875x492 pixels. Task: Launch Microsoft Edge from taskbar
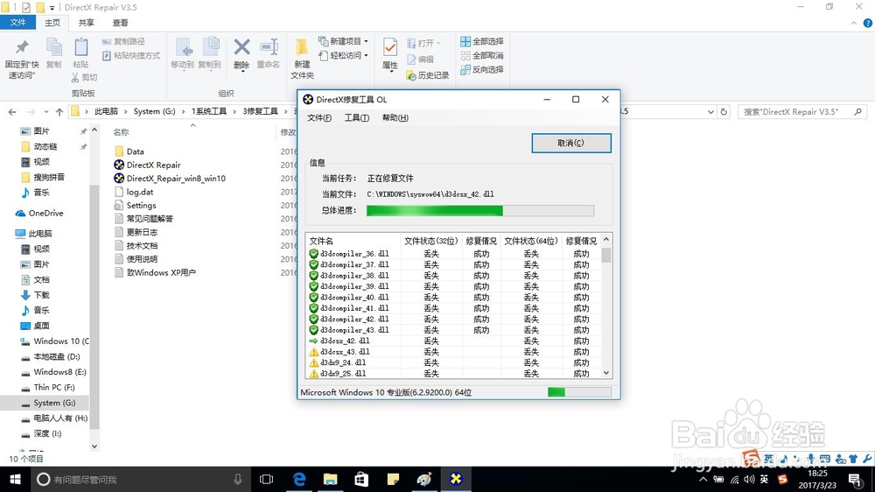299,479
